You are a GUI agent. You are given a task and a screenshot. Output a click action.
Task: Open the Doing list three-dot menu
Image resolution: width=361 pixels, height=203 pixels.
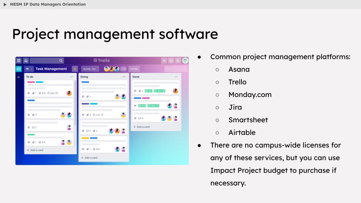pos(124,77)
